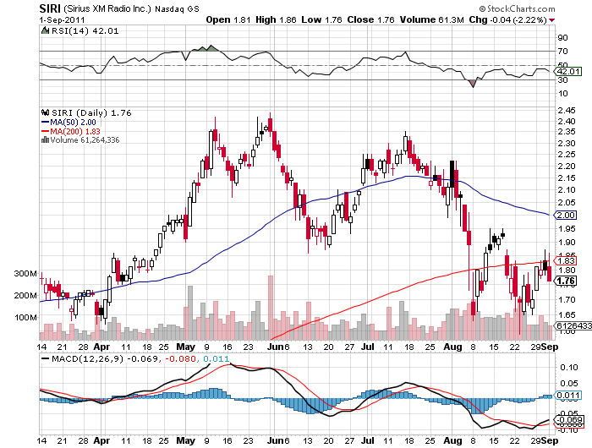Click the MA(200) 1.83 legend text

(x=75, y=131)
